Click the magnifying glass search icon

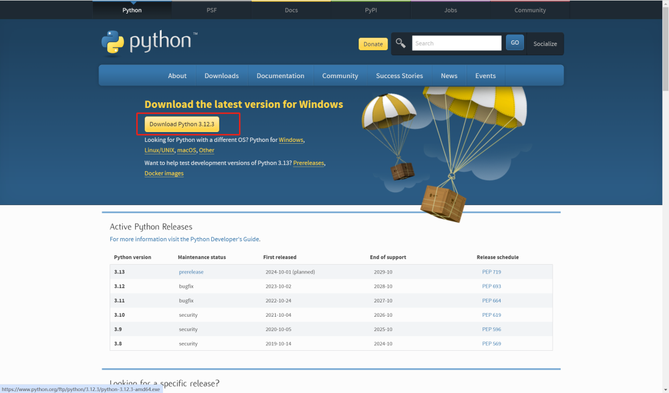point(401,43)
